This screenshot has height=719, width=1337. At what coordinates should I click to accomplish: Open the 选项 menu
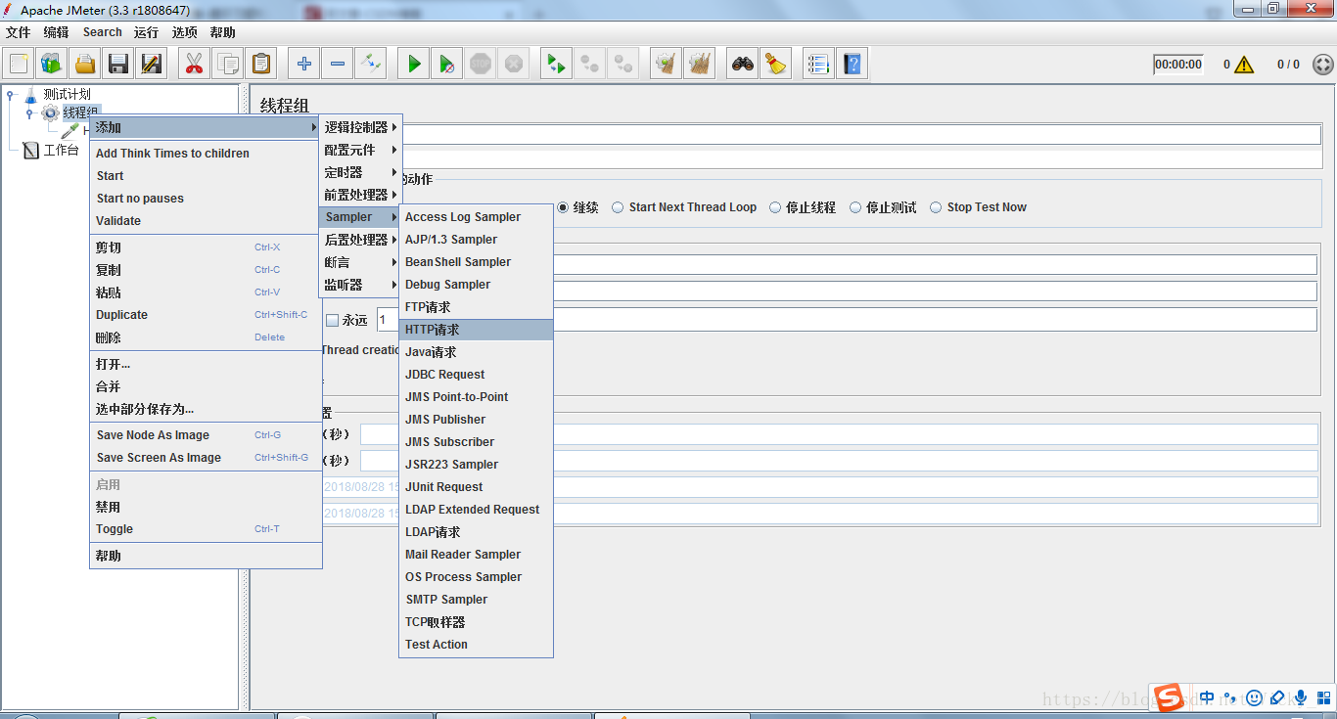(185, 32)
